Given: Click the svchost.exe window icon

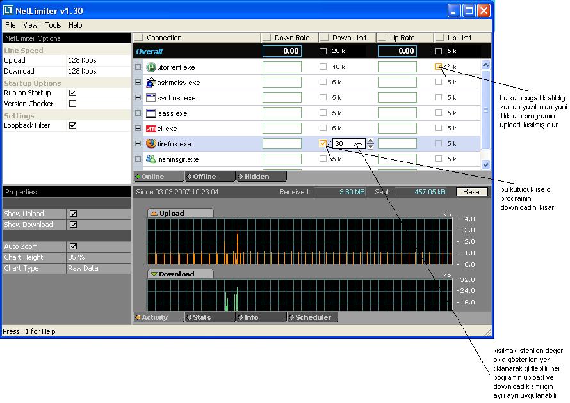Looking at the screenshot, I should point(151,98).
